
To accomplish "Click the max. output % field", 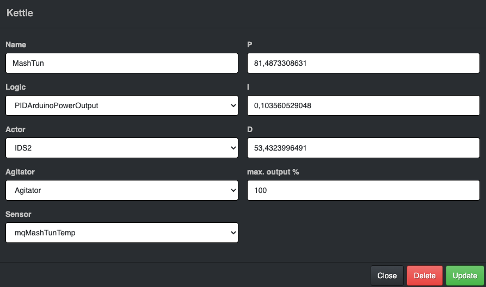I will 363,190.
